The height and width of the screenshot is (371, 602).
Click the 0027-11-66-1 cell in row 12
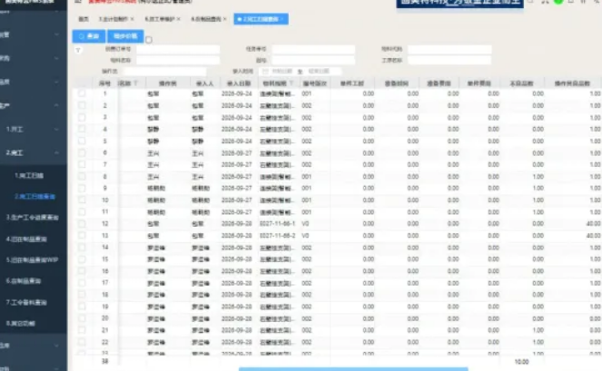tap(277, 224)
